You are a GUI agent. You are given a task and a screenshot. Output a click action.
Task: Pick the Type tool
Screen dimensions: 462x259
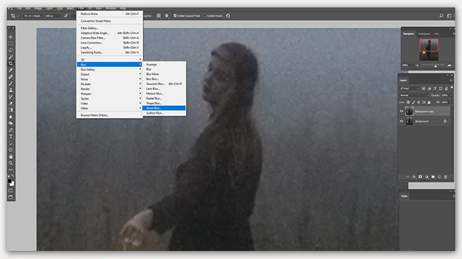[11, 136]
